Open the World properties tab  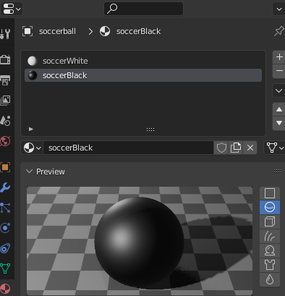click(x=5, y=141)
